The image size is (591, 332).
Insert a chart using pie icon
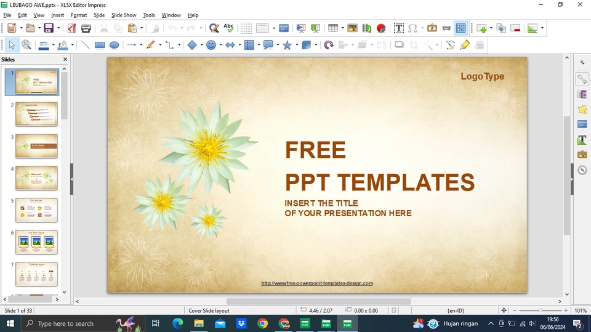coord(381,28)
